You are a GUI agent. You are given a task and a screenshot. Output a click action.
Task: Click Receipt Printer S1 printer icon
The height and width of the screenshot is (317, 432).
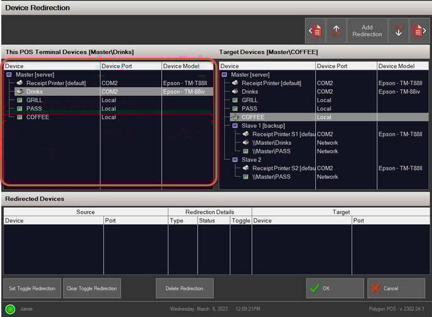246,134
